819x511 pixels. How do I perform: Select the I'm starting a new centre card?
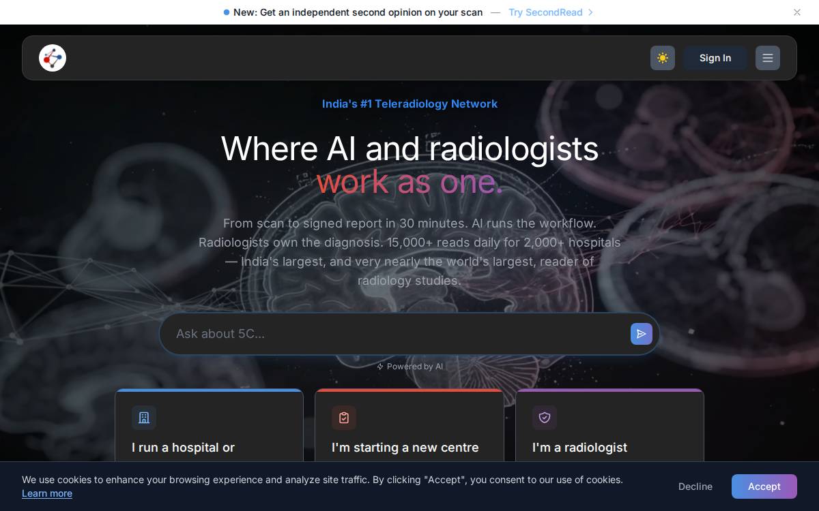click(409, 426)
